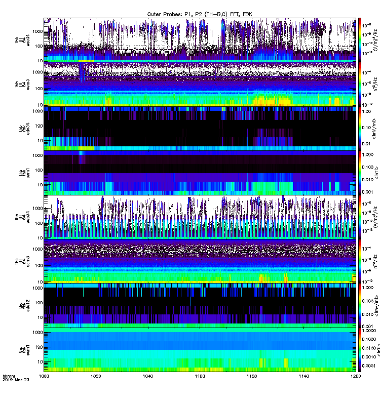Click the thc fff scm3 spectrogram panel
Viewport: 380px width, 405px height.
pos(200,261)
